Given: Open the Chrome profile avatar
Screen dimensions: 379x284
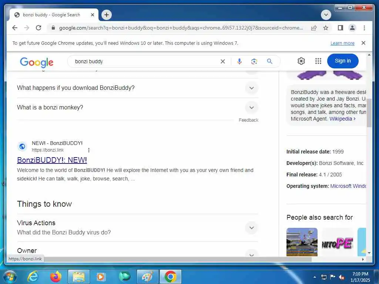Looking at the screenshot, I should pos(352,28).
